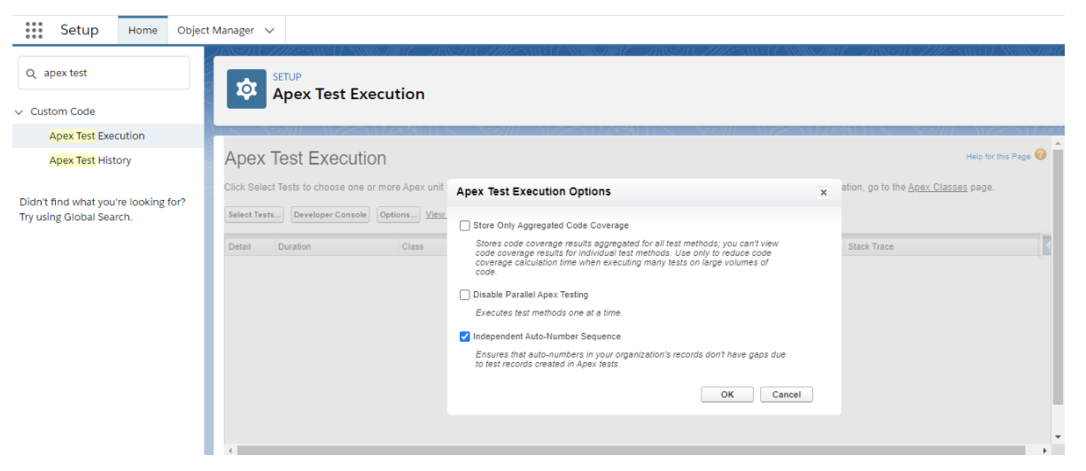Open the Object Manager tab dropdown arrow
The image size is (1086, 471).
tap(269, 30)
